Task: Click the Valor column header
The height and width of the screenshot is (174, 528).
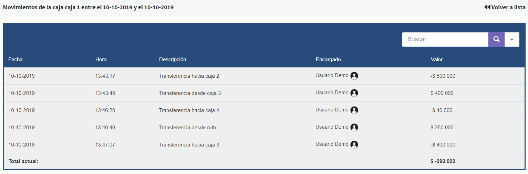Action: (x=437, y=59)
